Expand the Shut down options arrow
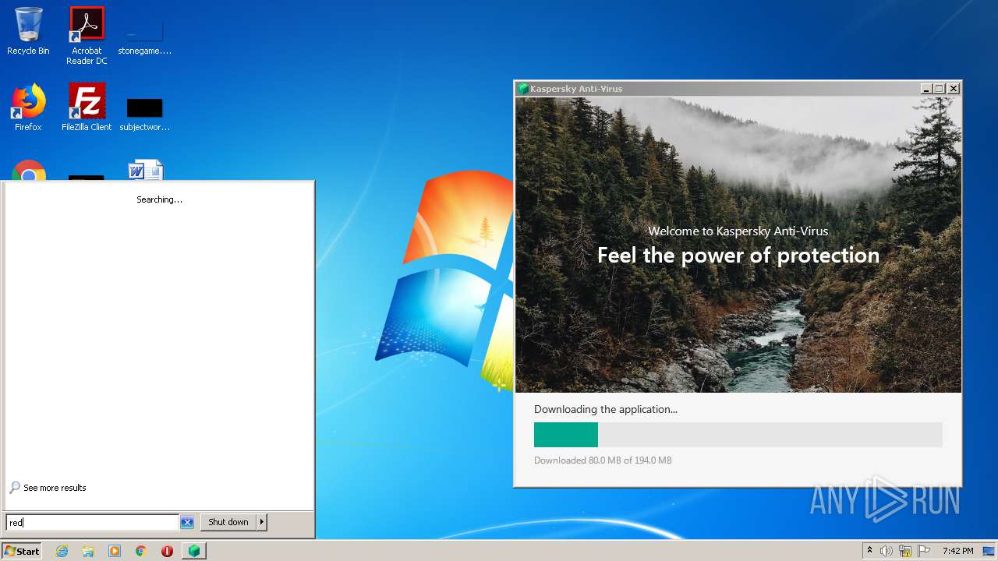This screenshot has height=561, width=998. tap(262, 522)
